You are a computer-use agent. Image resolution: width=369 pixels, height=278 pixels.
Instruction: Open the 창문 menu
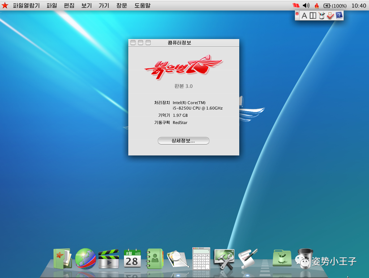pyautogui.click(x=121, y=5)
